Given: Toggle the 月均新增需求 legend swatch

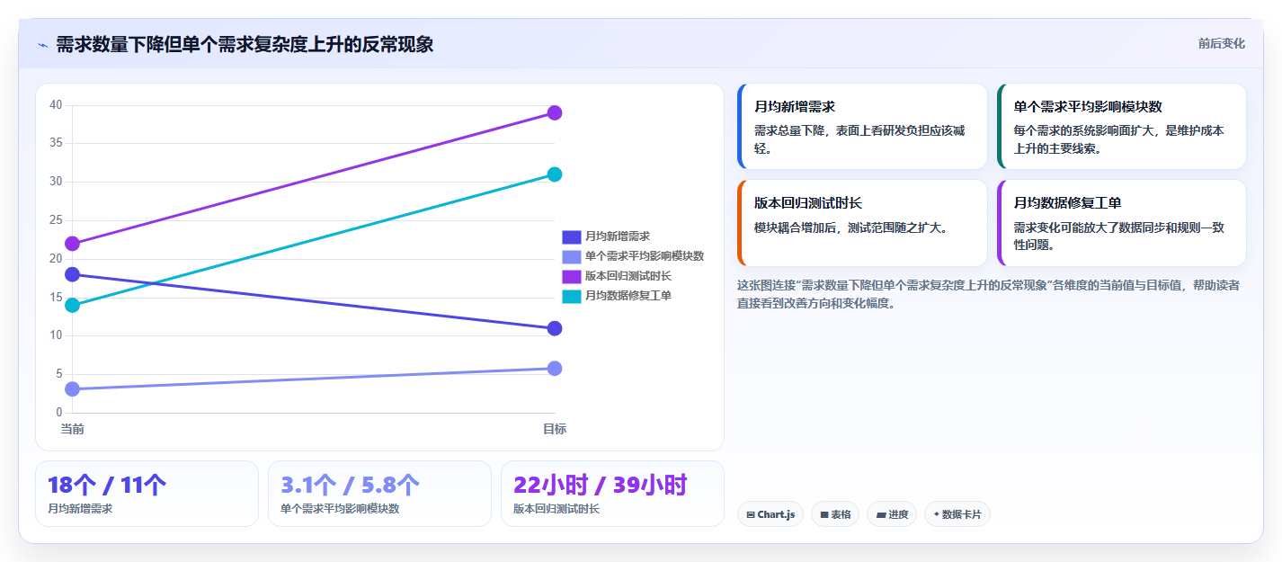Looking at the screenshot, I should [572, 236].
